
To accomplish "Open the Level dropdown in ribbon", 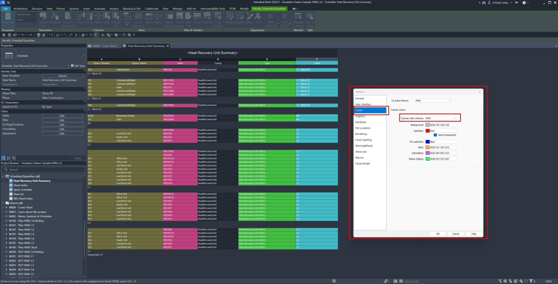I will tap(27, 20).
